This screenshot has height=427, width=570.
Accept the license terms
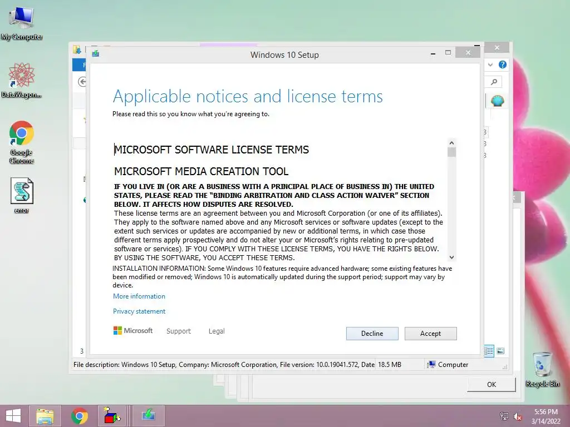(430, 334)
